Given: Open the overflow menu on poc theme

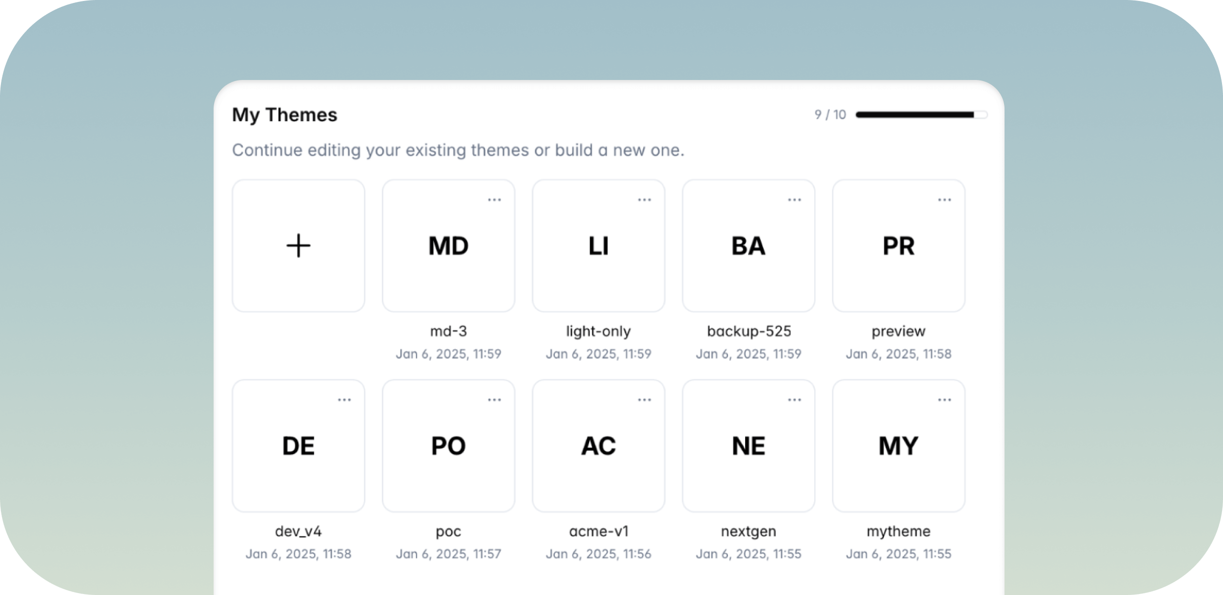Looking at the screenshot, I should 494,398.
